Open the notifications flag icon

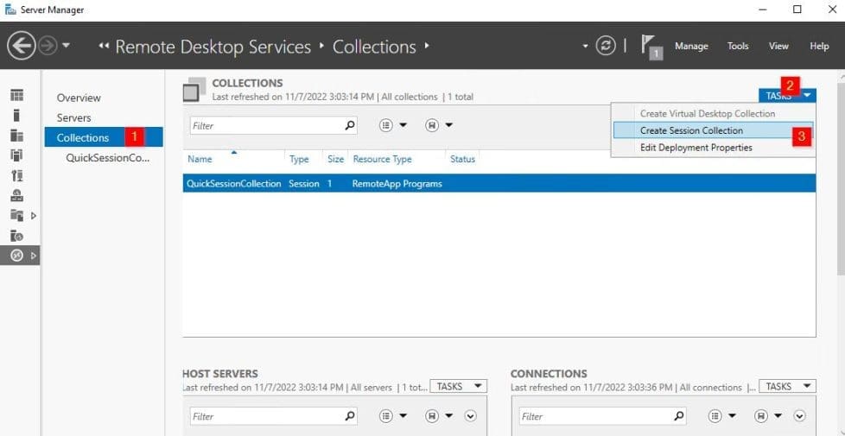pos(651,46)
